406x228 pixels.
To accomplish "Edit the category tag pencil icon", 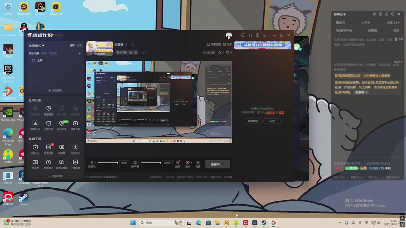I will [143, 52].
